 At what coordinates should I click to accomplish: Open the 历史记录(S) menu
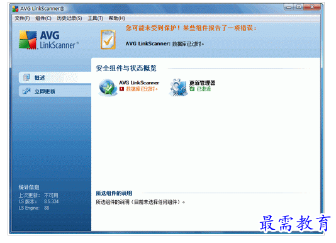pos(69,18)
